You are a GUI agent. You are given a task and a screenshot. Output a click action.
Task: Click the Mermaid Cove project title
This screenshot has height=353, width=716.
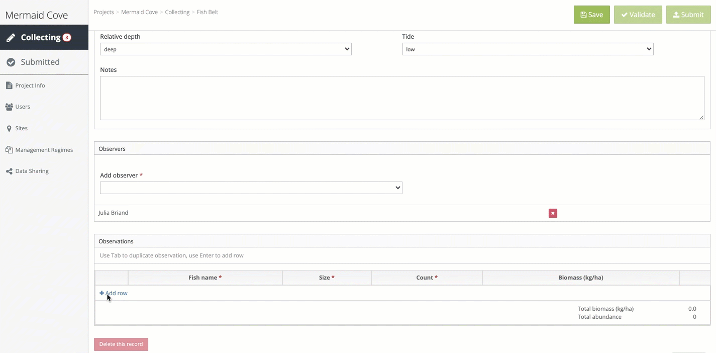pos(37,15)
